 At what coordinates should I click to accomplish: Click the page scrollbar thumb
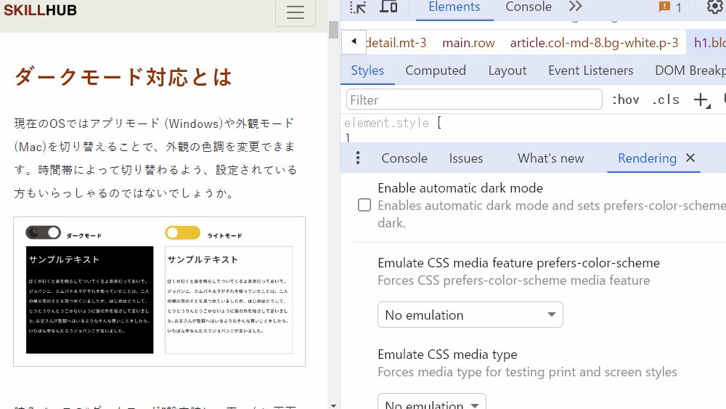coord(333,29)
